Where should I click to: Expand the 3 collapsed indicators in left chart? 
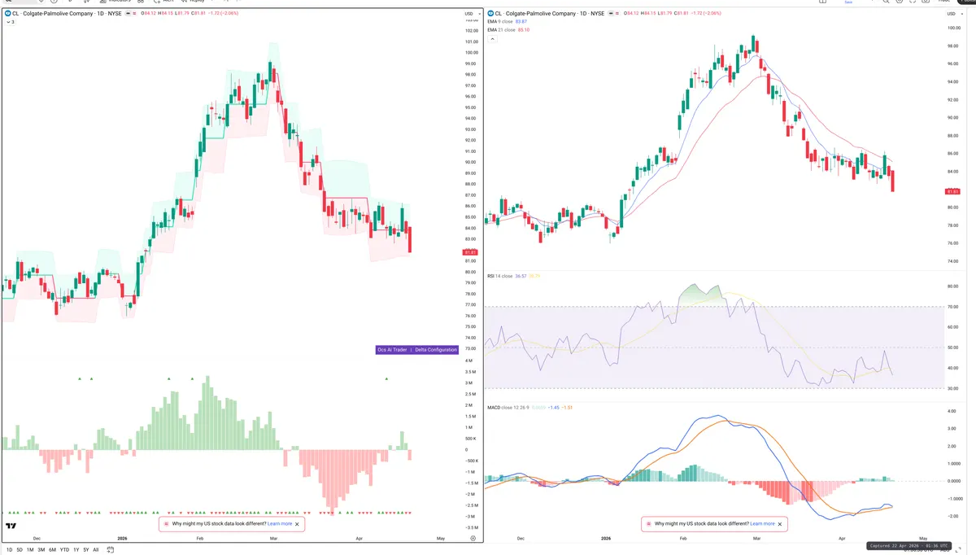pyautogui.click(x=10, y=22)
